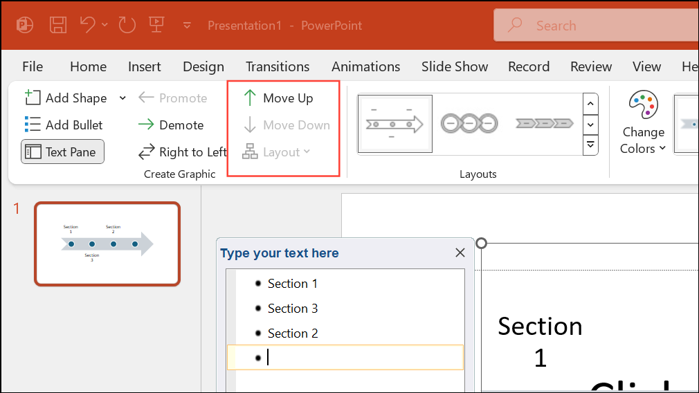Image resolution: width=699 pixels, height=393 pixels.
Task: Toggle the Text Pane button
Action: pos(63,152)
